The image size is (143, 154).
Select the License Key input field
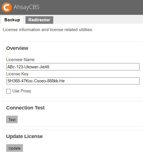73,81
